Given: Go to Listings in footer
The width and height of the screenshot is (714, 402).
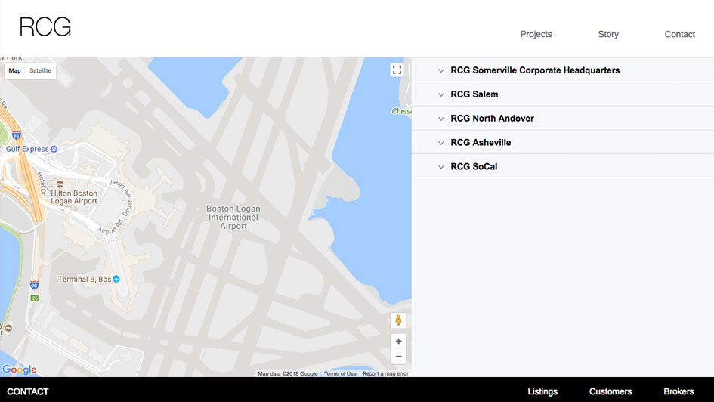Looking at the screenshot, I should coord(542,391).
